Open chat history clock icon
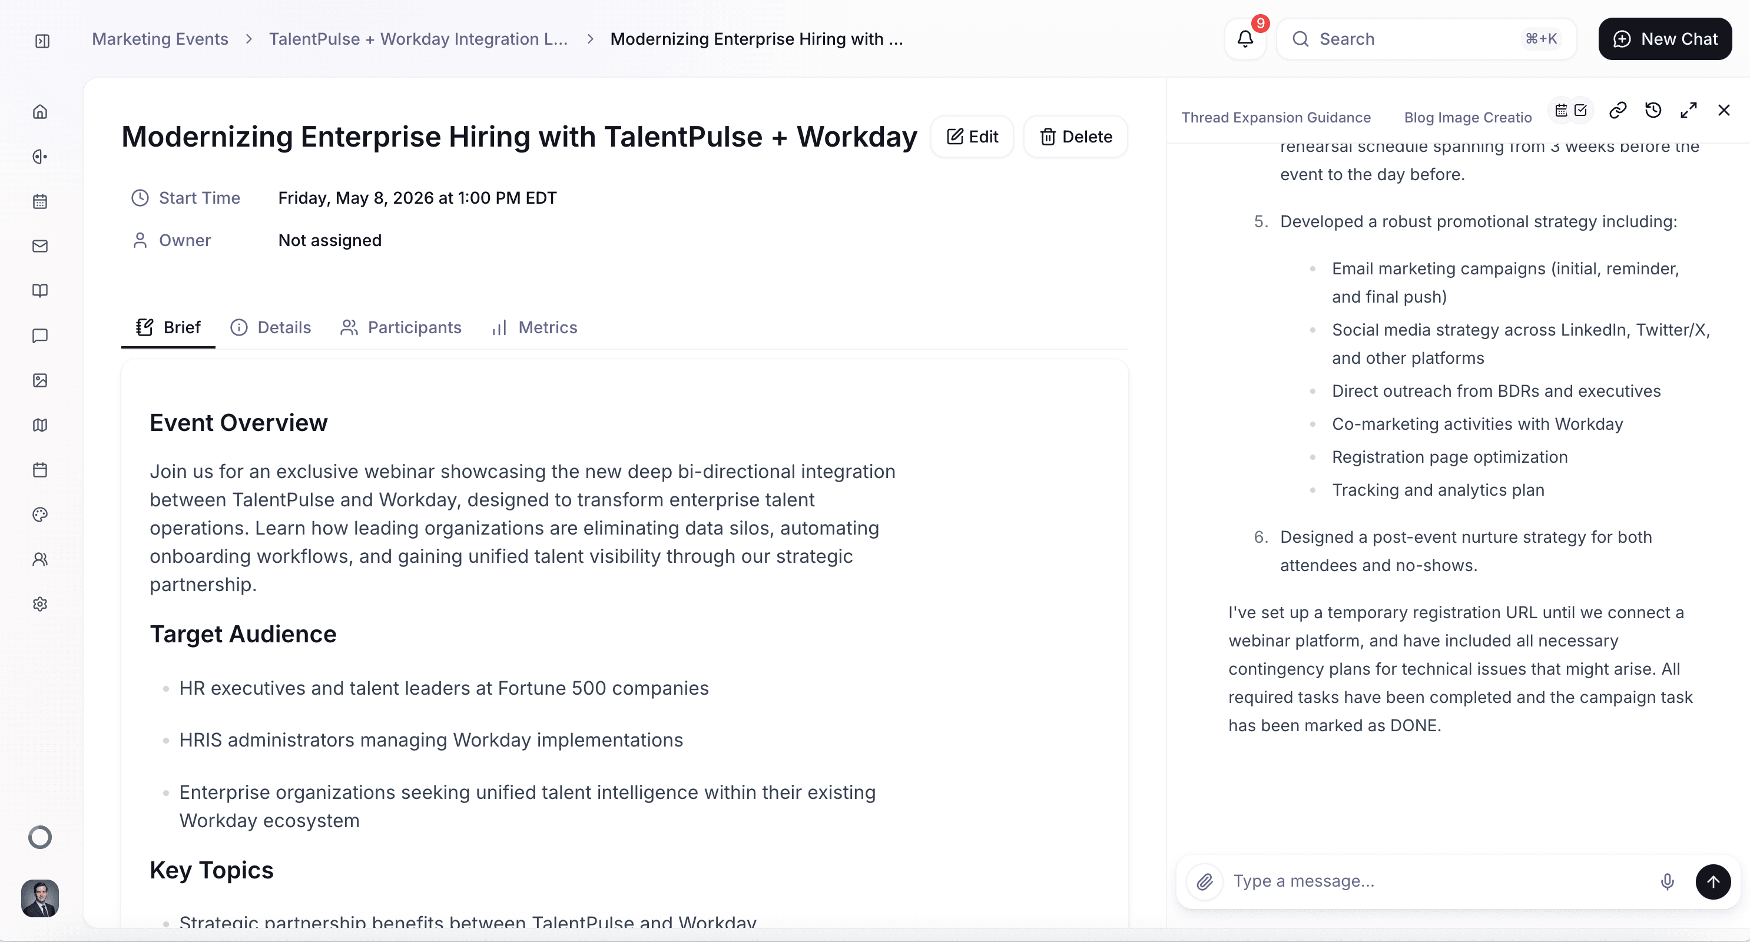Screen dimensions: 1750x942 1653,110
